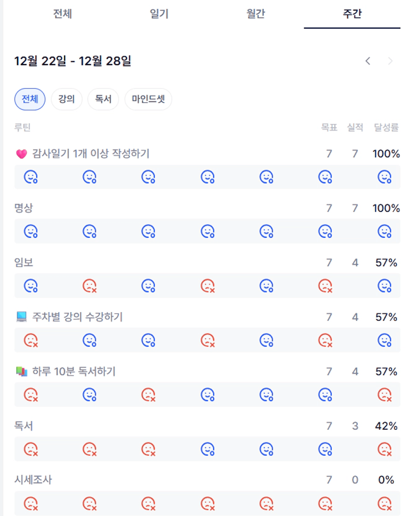Viewport: 407px width, 516px height.
Task: Click first sad face in 시세조사 row
Action: tap(31, 503)
